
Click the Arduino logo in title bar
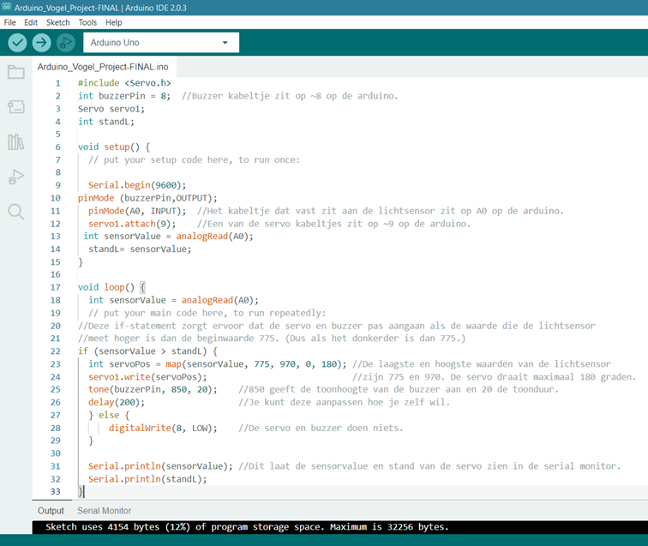pos(7,8)
